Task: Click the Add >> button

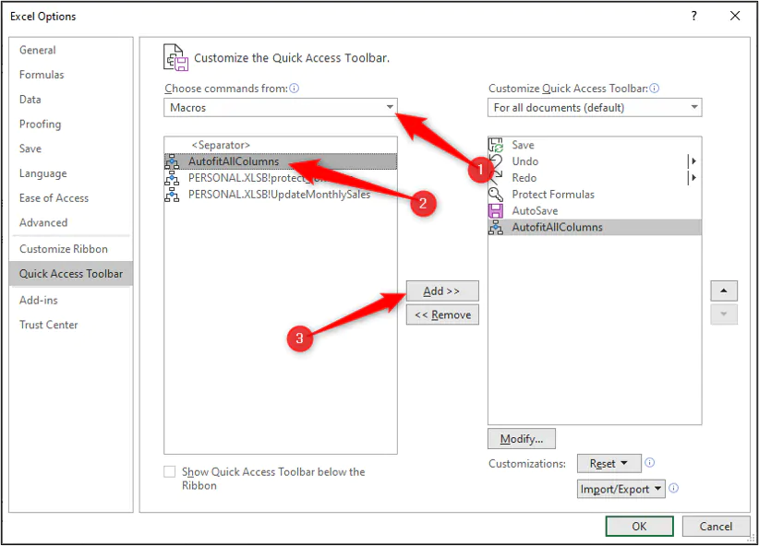Action: [442, 291]
